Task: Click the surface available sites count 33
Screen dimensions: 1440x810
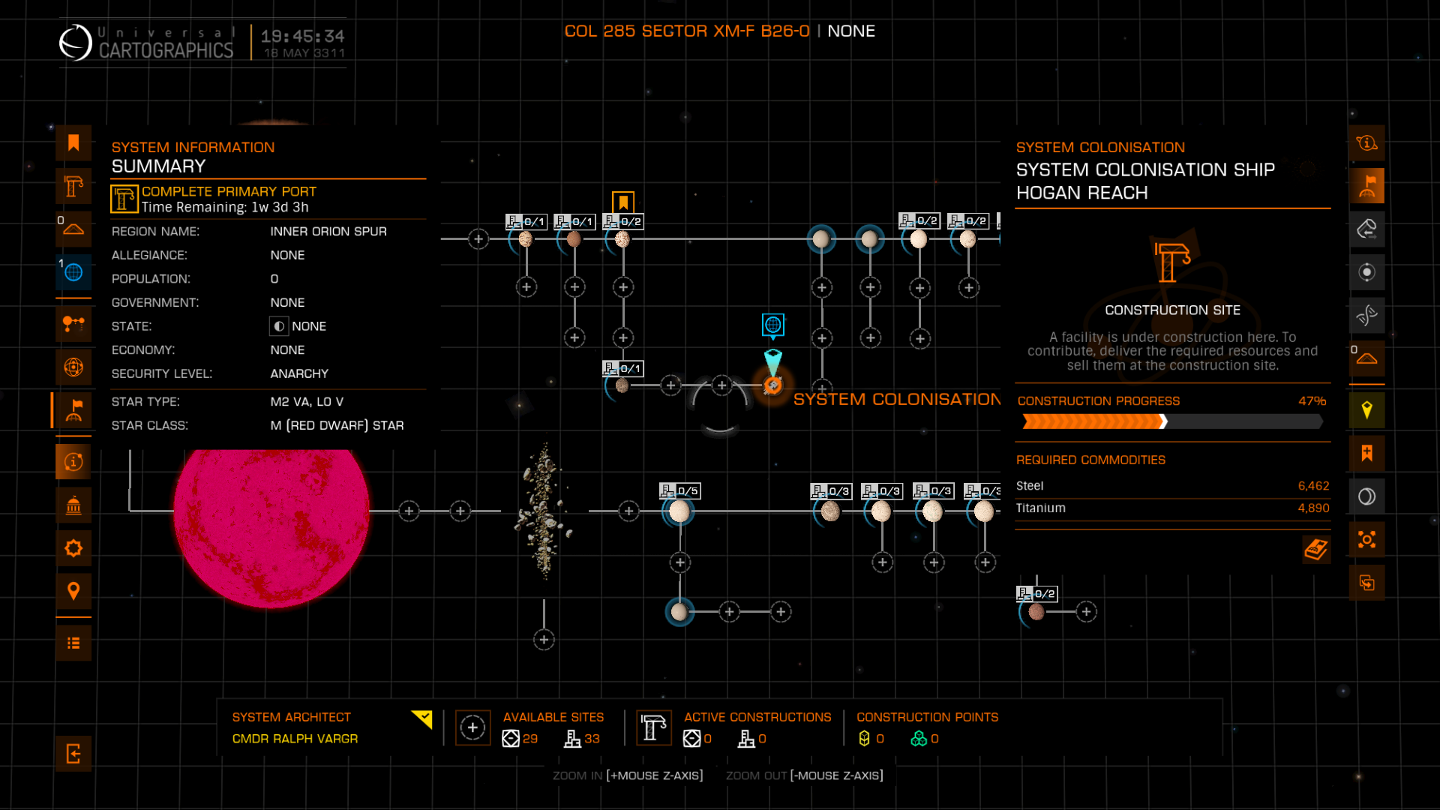Action: 592,739
